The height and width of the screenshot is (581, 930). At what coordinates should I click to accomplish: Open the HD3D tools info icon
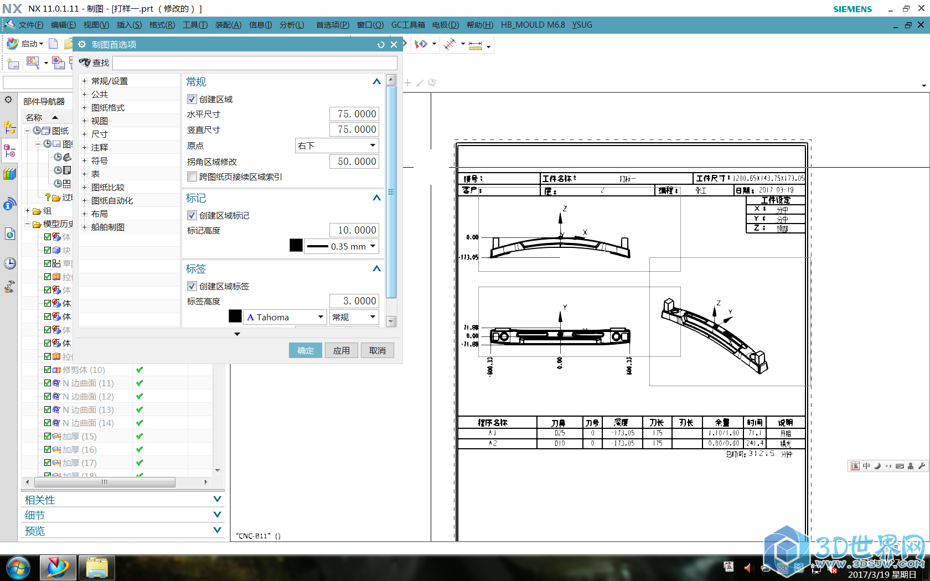coord(9,204)
